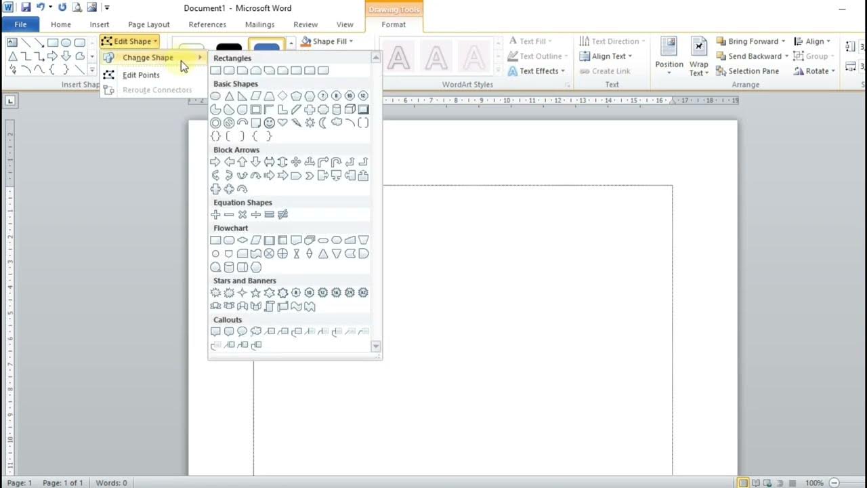Expand the Align Text dropdown
The width and height of the screenshot is (867, 488).
pyautogui.click(x=606, y=56)
